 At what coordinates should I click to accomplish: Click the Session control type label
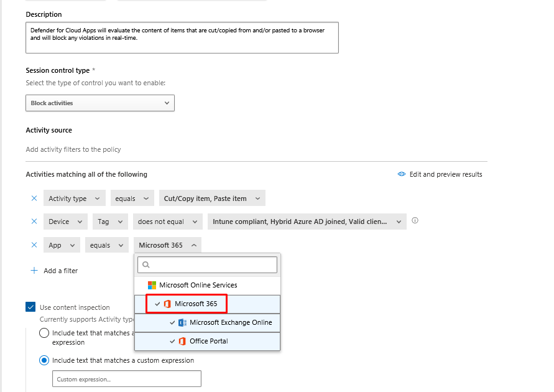point(58,70)
